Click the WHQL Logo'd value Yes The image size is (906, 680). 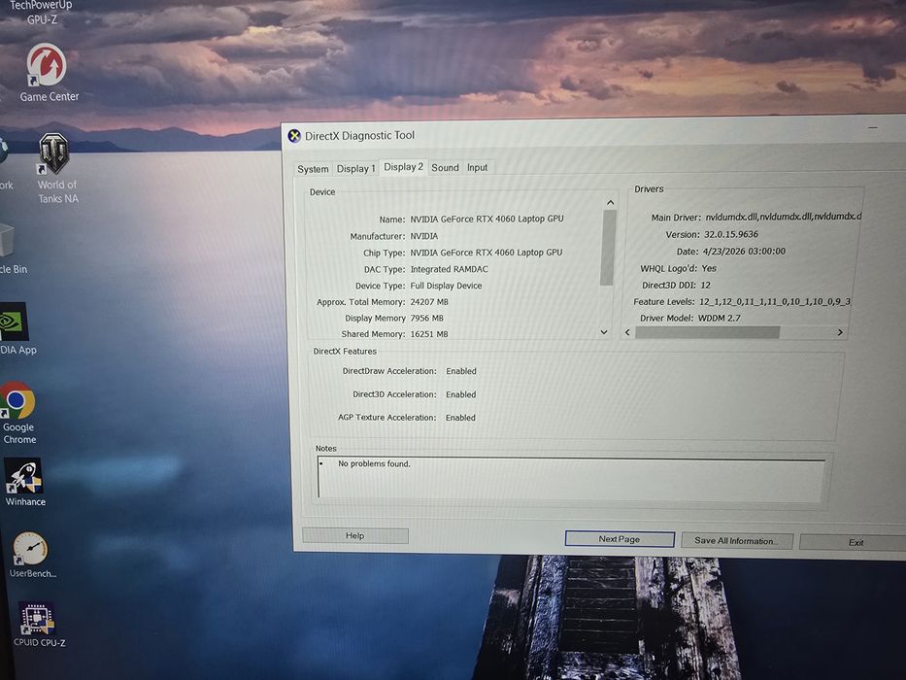click(x=709, y=268)
